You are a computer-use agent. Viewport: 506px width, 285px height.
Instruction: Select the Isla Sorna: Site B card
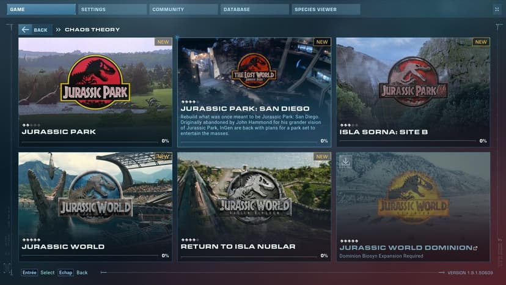(x=413, y=92)
